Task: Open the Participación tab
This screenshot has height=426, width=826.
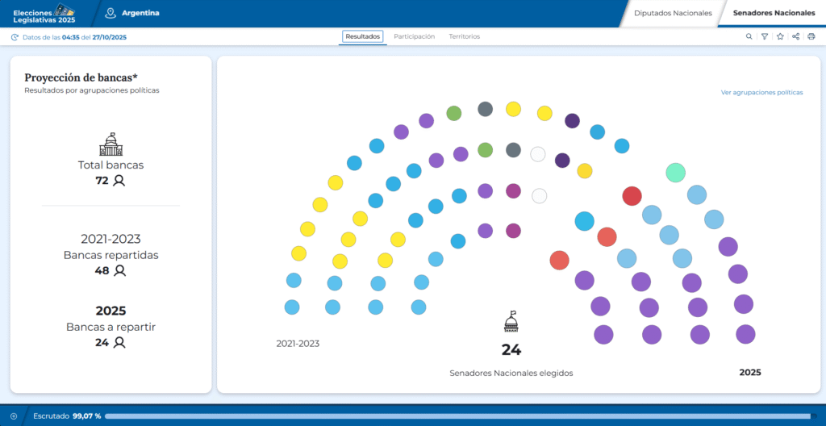Action: click(x=414, y=36)
